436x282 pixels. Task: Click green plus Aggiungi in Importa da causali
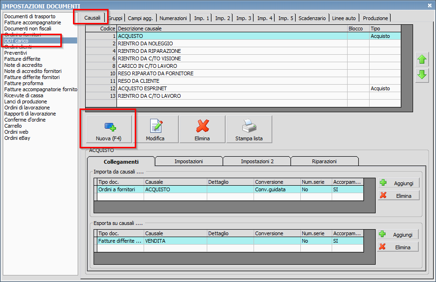[x=399, y=183]
